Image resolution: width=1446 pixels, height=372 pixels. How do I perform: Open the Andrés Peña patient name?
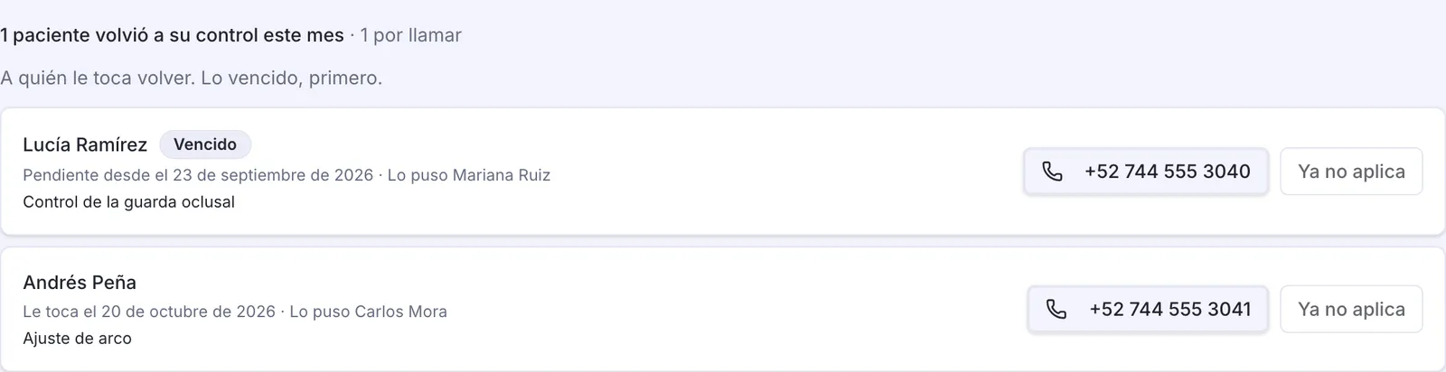[x=80, y=283]
